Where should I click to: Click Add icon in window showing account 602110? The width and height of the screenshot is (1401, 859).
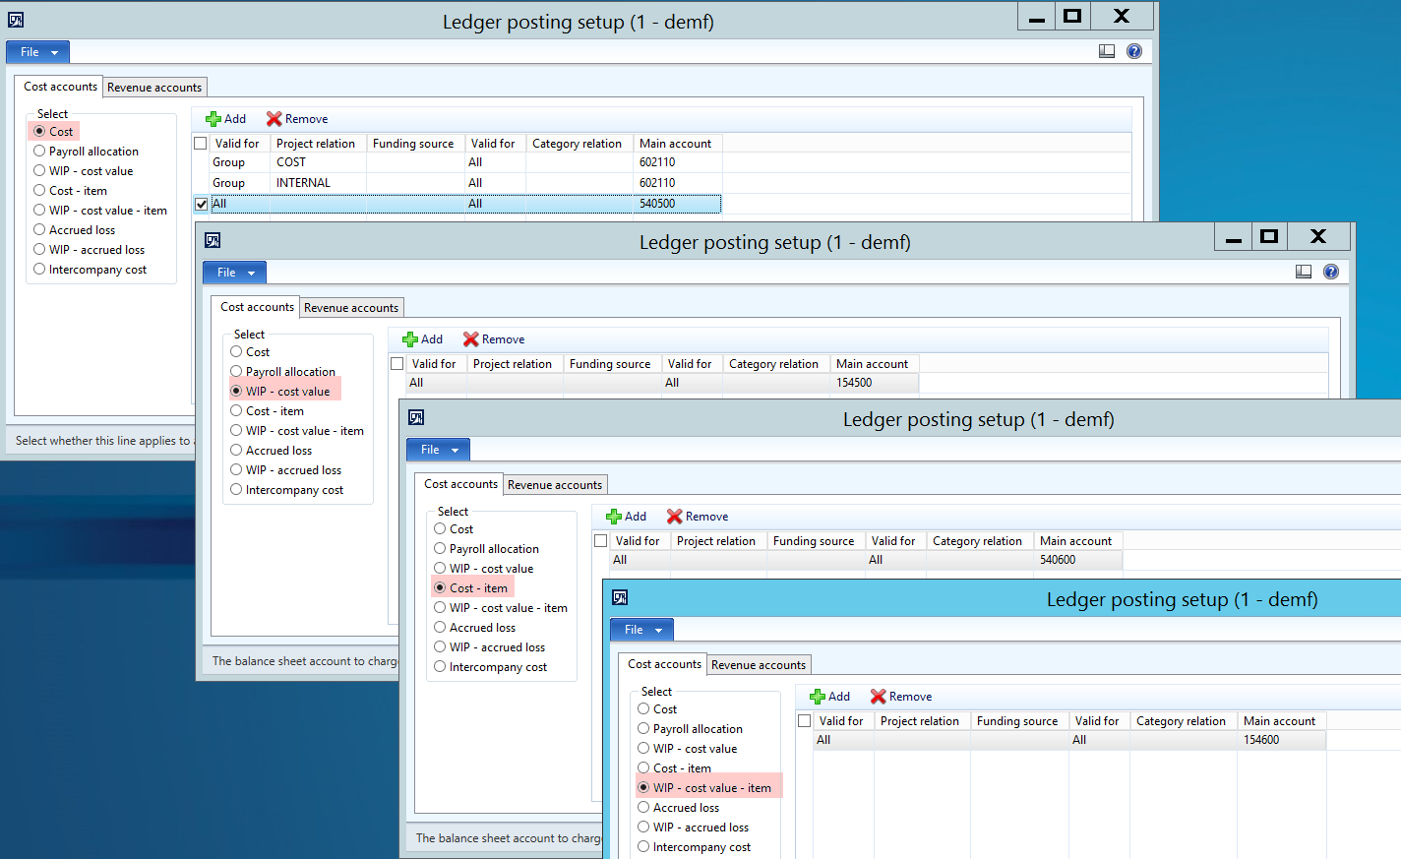(213, 119)
